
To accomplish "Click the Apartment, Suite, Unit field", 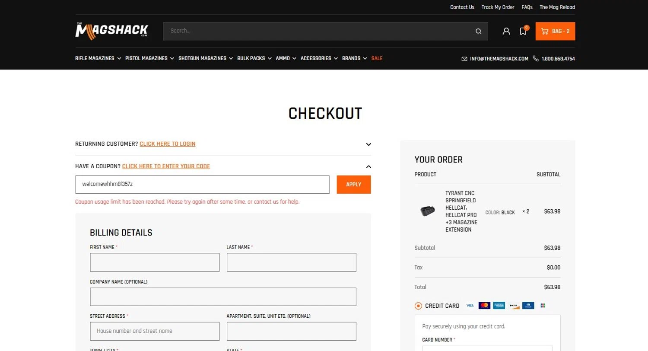I will click(292, 331).
